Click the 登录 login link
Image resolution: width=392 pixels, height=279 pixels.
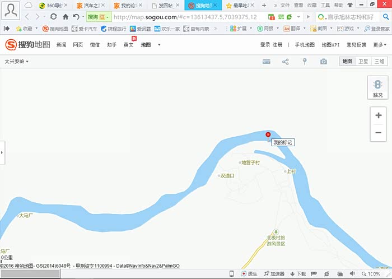(265, 45)
